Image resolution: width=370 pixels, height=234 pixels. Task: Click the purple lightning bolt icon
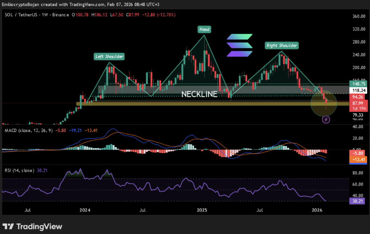point(326,119)
